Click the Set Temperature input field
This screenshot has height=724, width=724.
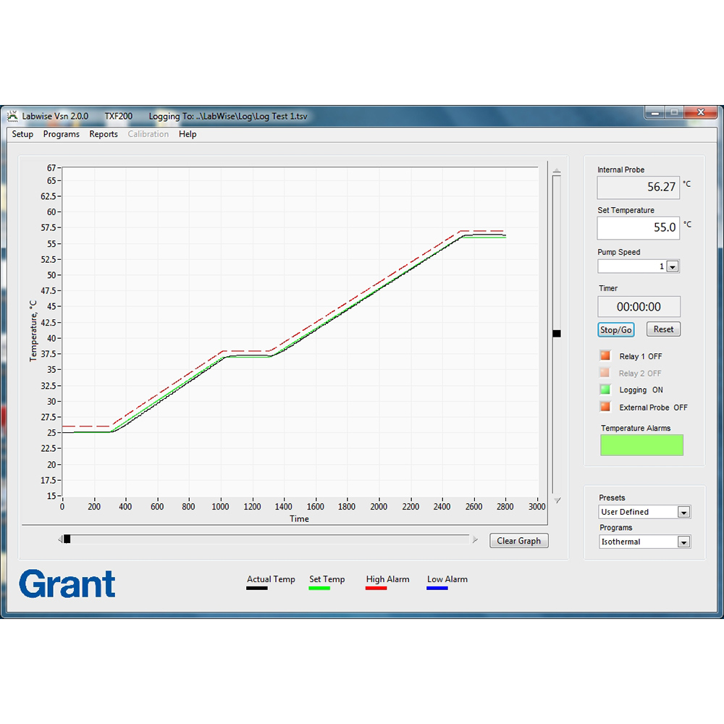point(638,228)
